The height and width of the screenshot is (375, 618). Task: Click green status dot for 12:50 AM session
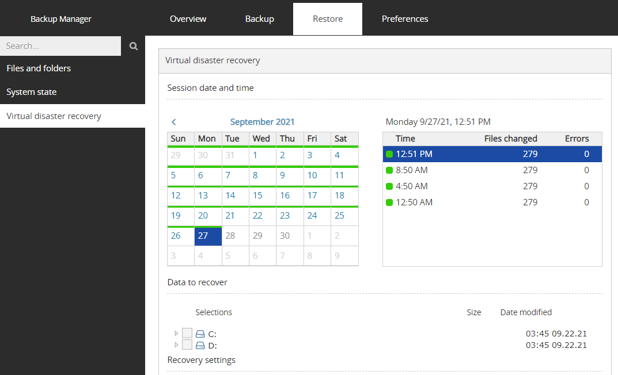pos(389,202)
